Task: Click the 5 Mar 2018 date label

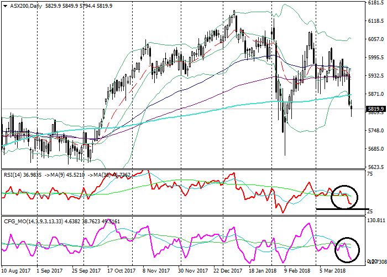Action: coord(333,271)
